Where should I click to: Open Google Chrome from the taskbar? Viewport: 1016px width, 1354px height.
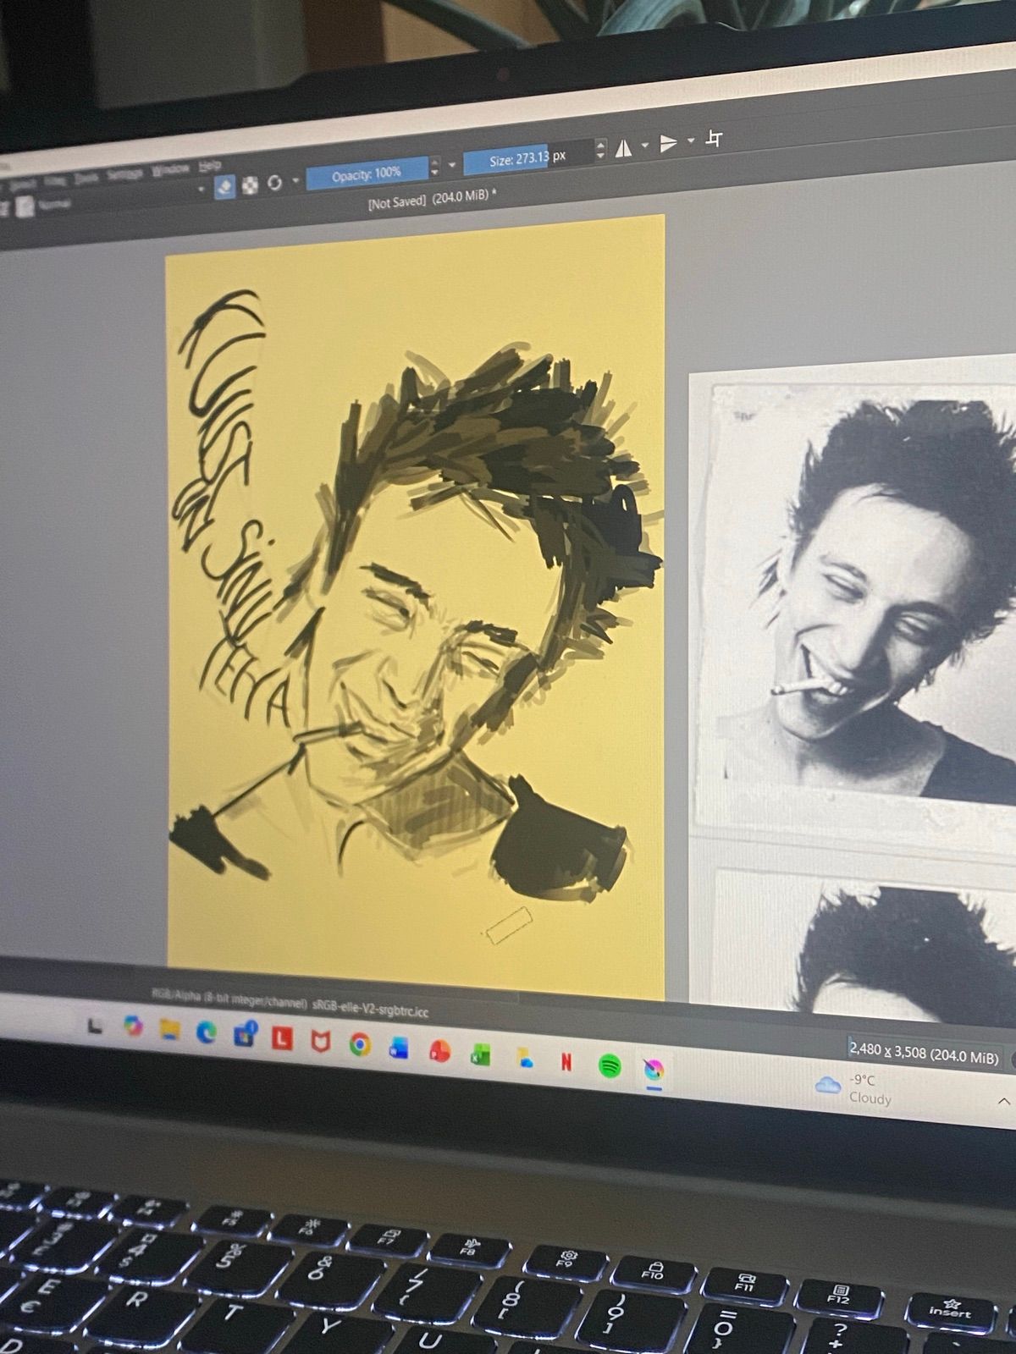[x=360, y=1047]
